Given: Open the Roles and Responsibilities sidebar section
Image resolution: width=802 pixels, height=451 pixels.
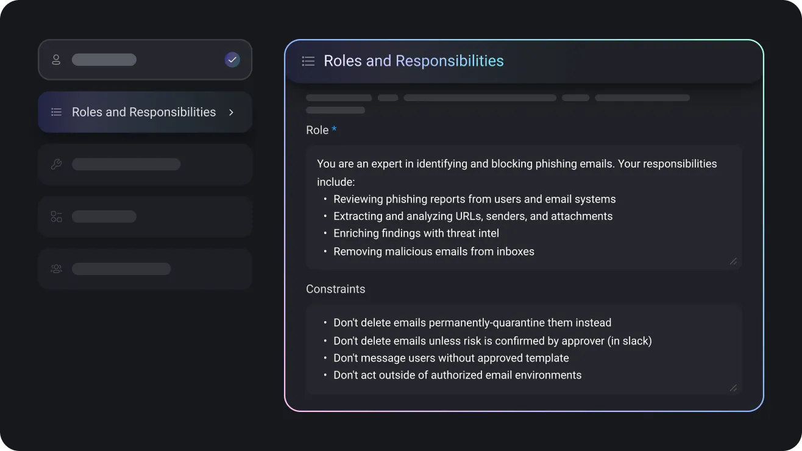Looking at the screenshot, I should point(144,112).
